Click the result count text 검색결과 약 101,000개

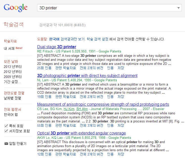[x=56, y=25]
